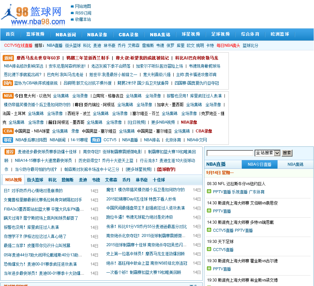Click the 搜索 button
The image size is (314, 286).
(x=287, y=153)
